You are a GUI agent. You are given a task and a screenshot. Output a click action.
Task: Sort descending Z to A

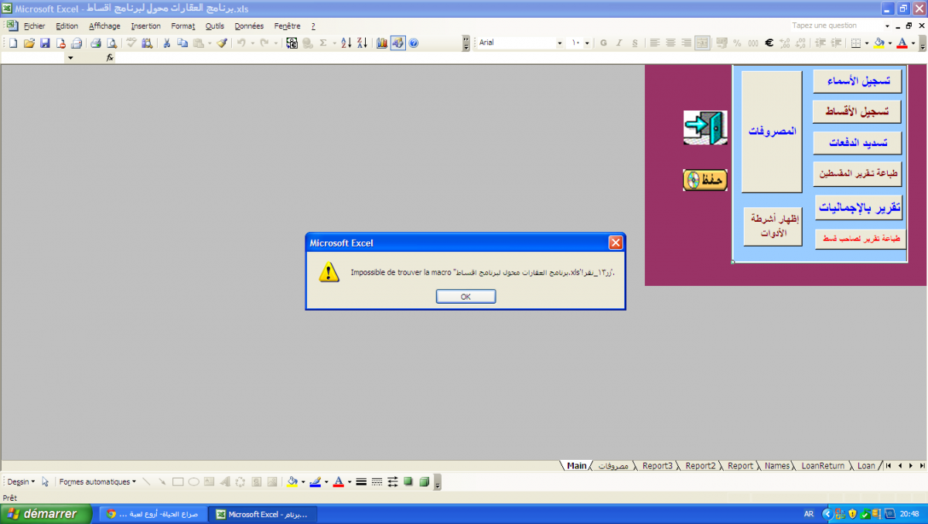tap(362, 43)
